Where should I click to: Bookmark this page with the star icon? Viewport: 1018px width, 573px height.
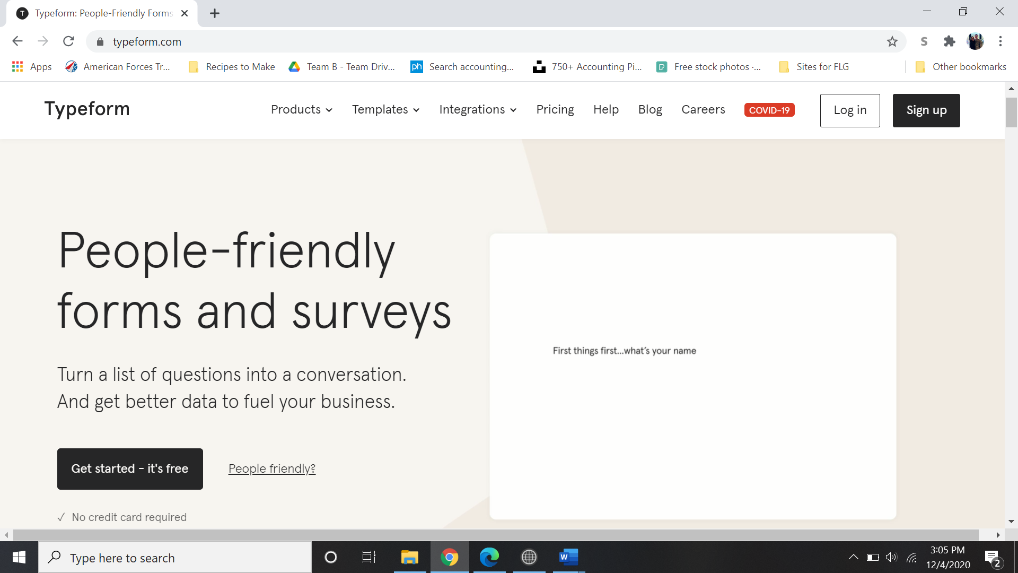click(892, 41)
